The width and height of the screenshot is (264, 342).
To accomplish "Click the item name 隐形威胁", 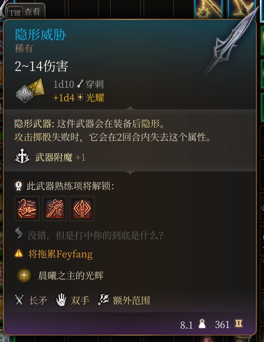I will [x=40, y=35].
